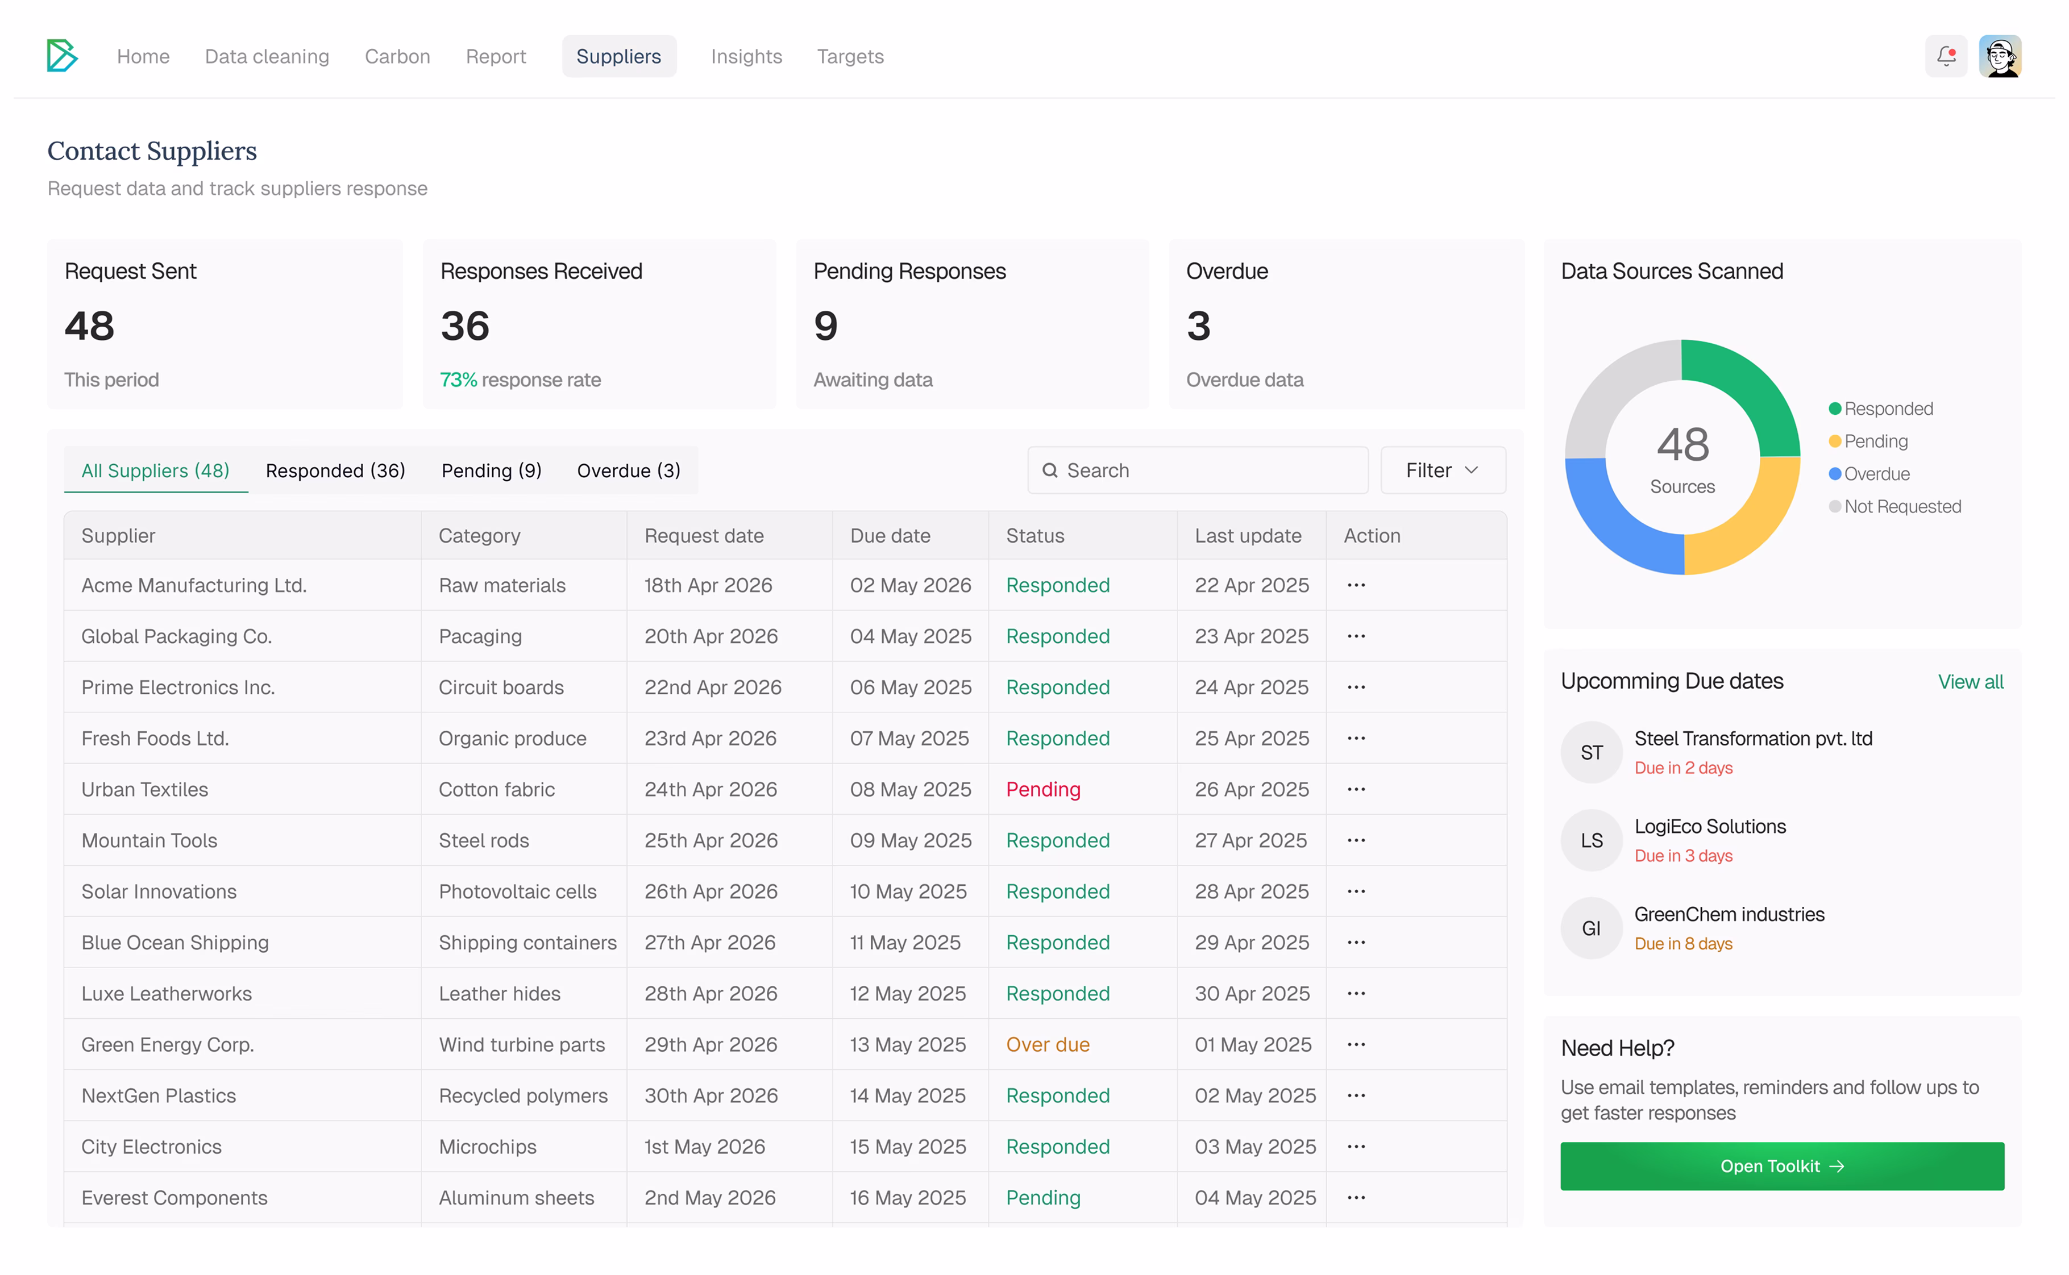Click the GI avatar for GreenChem industries
The height and width of the screenshot is (1275, 2069).
click(x=1591, y=928)
